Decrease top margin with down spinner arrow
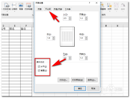130x98 pixels. [x=70, y=19]
